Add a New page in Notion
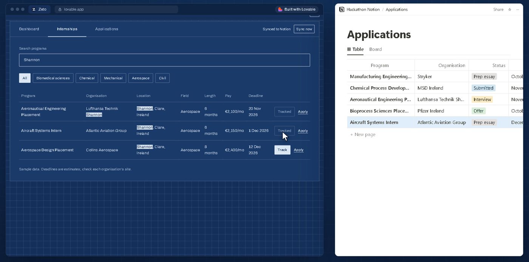The width and height of the screenshot is (529, 262). [x=363, y=134]
